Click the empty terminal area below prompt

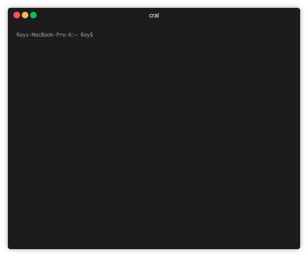pyautogui.click(x=154, y=137)
